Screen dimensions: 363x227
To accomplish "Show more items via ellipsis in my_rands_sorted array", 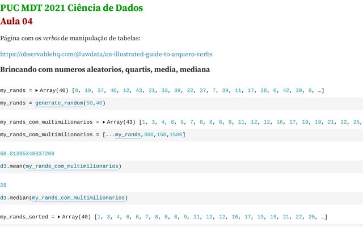I will 324,217.
